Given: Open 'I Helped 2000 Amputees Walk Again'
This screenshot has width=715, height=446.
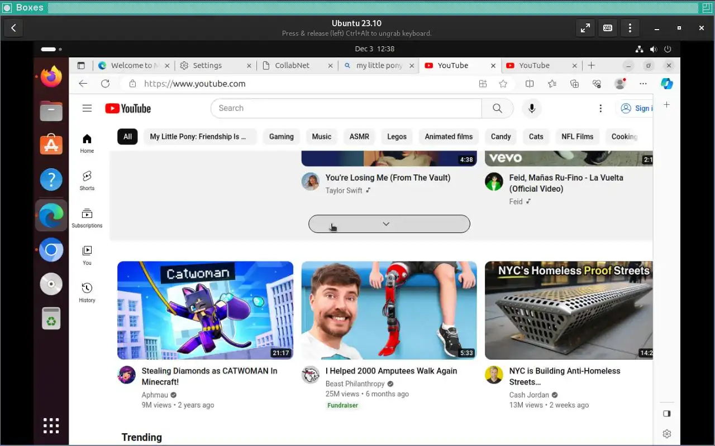Looking at the screenshot, I should point(392,371).
